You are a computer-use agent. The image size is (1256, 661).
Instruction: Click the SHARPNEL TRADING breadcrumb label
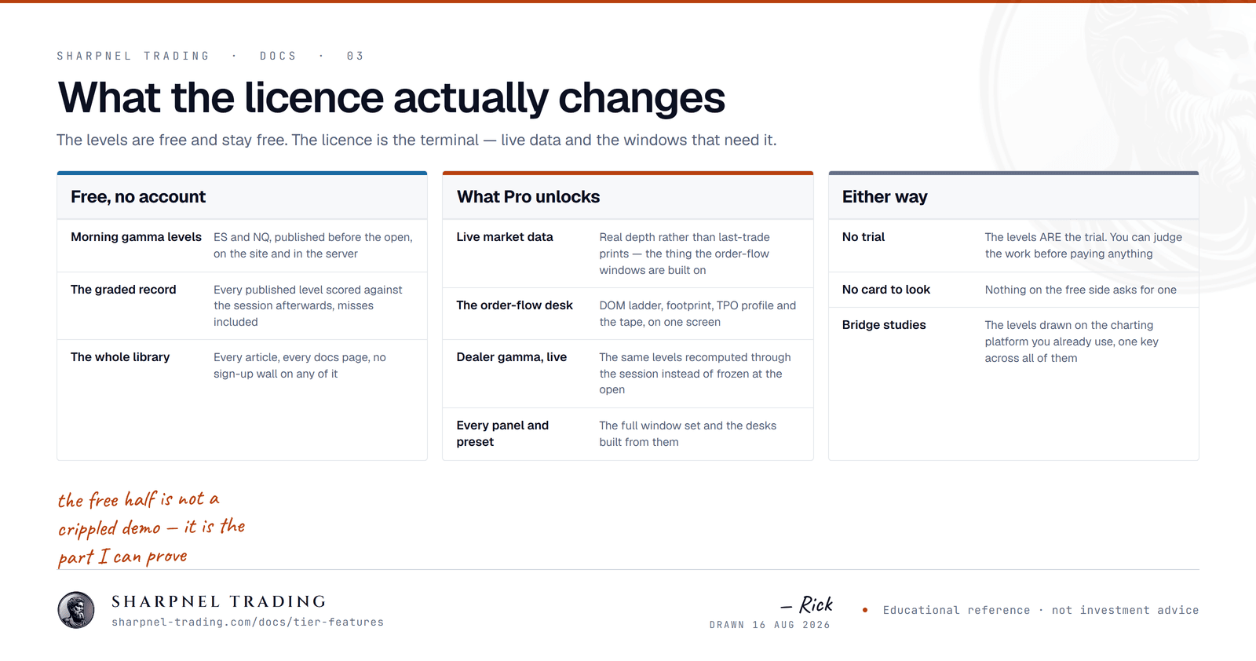[x=133, y=56]
